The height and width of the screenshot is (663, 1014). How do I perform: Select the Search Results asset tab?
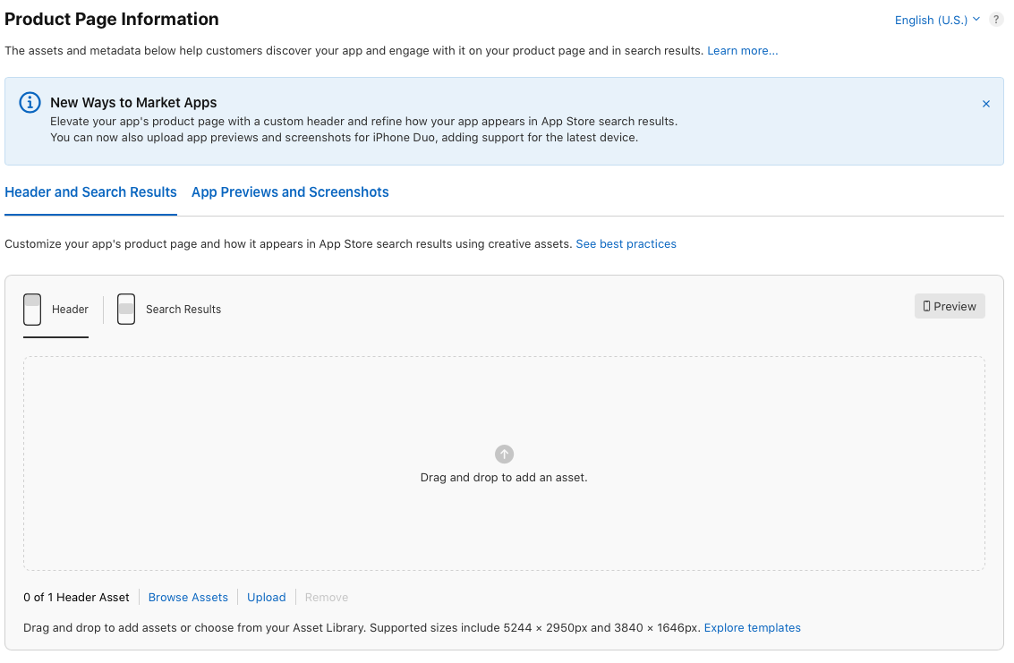pyautogui.click(x=169, y=310)
